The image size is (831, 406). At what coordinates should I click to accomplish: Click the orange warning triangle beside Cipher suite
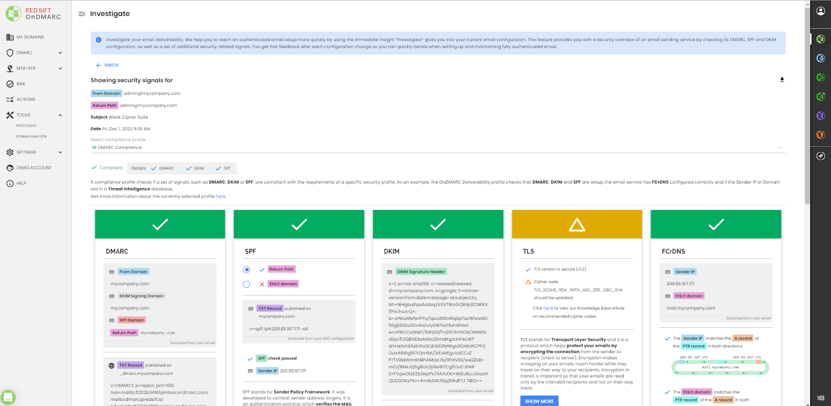[528, 282]
